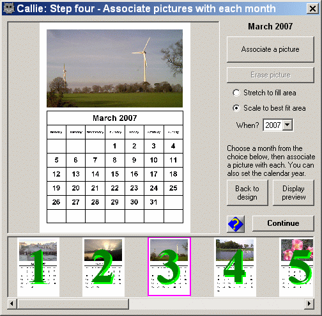Click the windmill picture in calendar preview
The image size is (322, 316).
114,68
